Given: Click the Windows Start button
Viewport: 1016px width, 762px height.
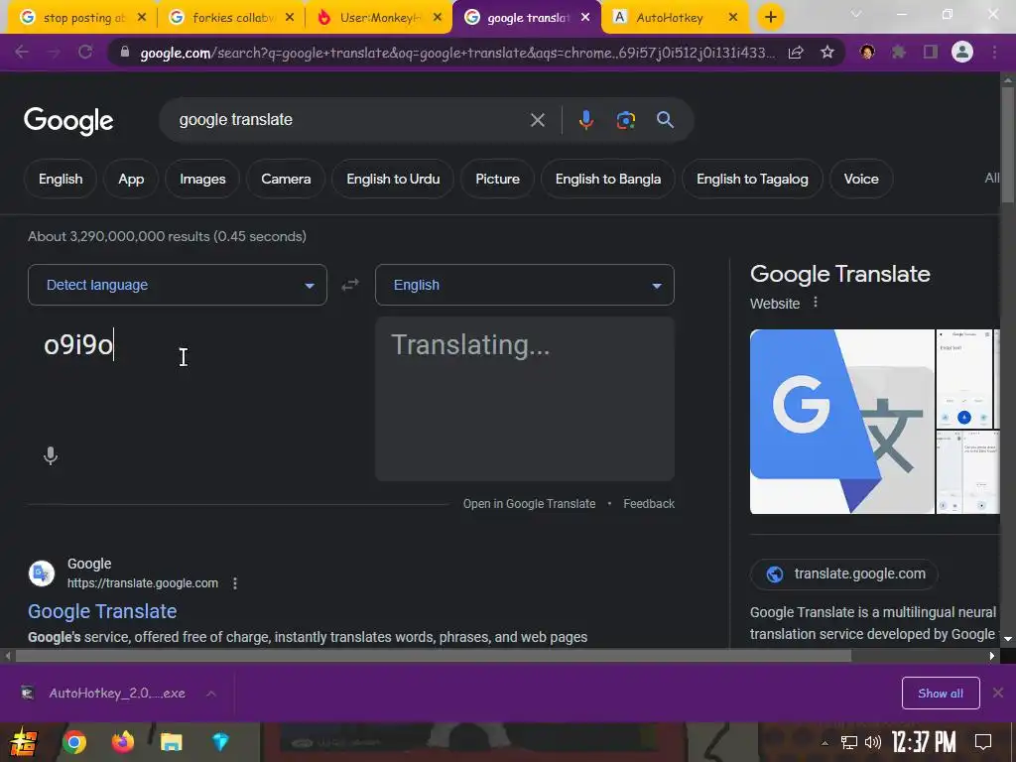Looking at the screenshot, I should point(24,742).
